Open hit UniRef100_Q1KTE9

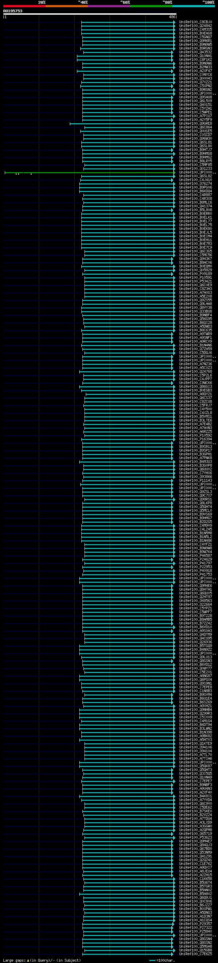pyautogui.click(x=196, y=744)
